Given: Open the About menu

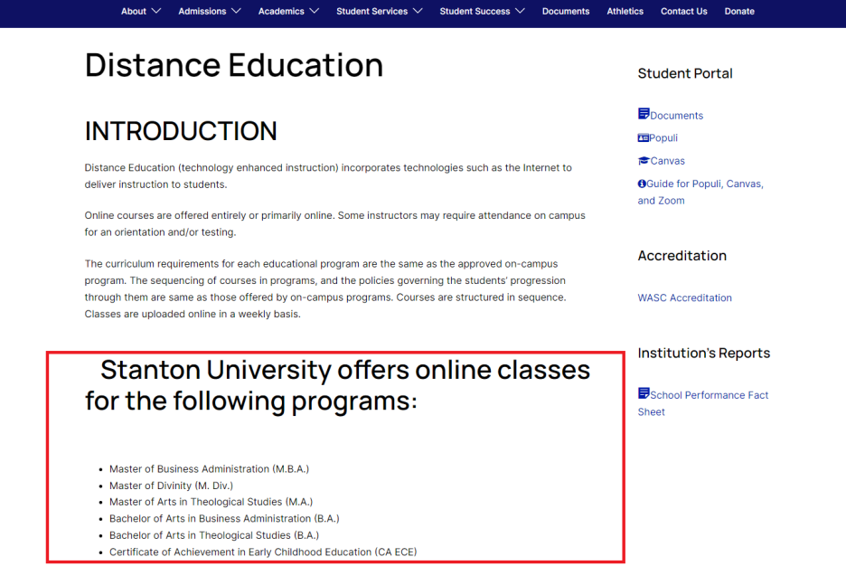Looking at the screenshot, I should click(133, 12).
